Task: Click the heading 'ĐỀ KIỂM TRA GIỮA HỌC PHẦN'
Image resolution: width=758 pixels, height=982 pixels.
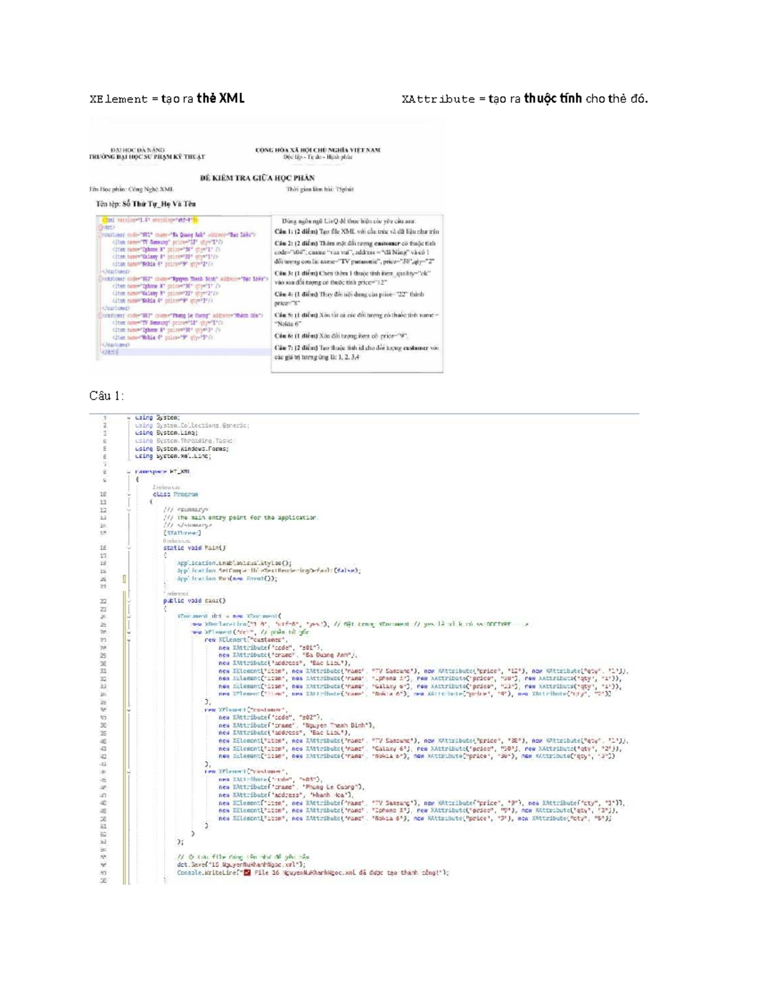Action: click(257, 178)
